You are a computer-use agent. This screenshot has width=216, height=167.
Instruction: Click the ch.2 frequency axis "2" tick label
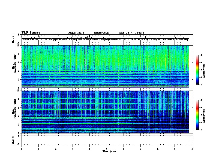pos(19,125)
